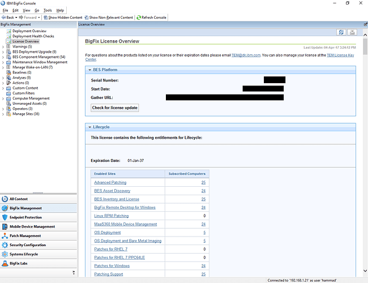Image resolution: width=368 pixels, height=283 pixels.
Task: Open the Help menu
Action: click(60, 10)
